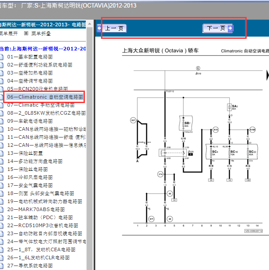Open 26—1_6L发动机CLR电路图
Image resolution: width=269 pixels, height=270 pixels.
point(38,258)
